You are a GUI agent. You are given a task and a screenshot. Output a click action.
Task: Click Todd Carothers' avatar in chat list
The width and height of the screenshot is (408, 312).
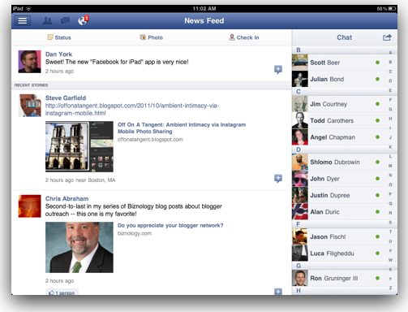[x=300, y=120]
